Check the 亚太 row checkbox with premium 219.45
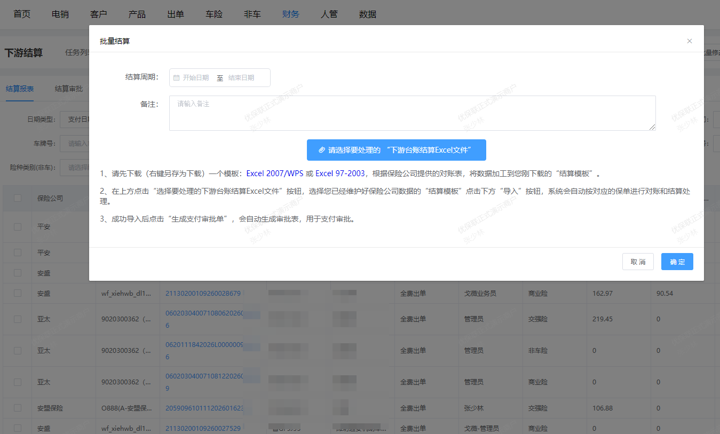720x434 pixels. click(18, 319)
